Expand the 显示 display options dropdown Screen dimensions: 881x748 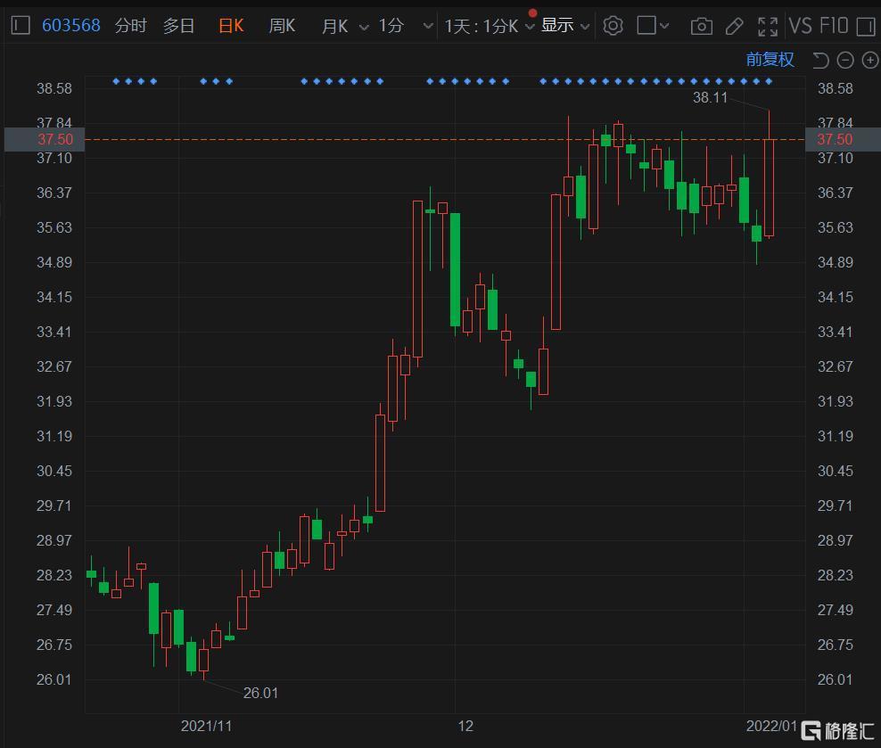pos(564,25)
